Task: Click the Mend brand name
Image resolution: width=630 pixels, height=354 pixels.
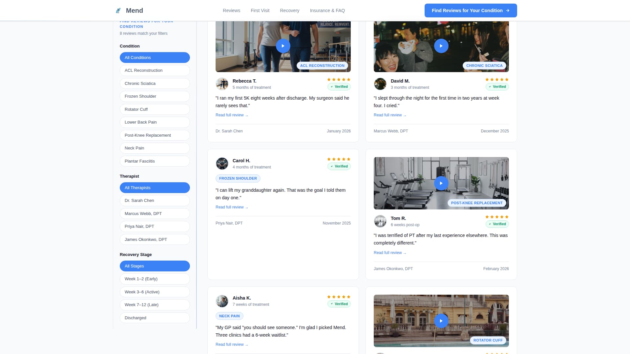Action: [x=135, y=10]
